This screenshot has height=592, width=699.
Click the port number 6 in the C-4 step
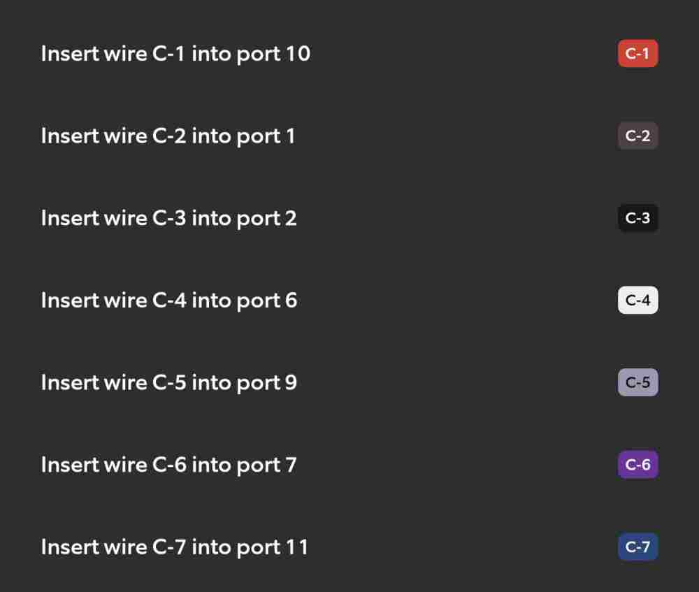click(x=291, y=301)
